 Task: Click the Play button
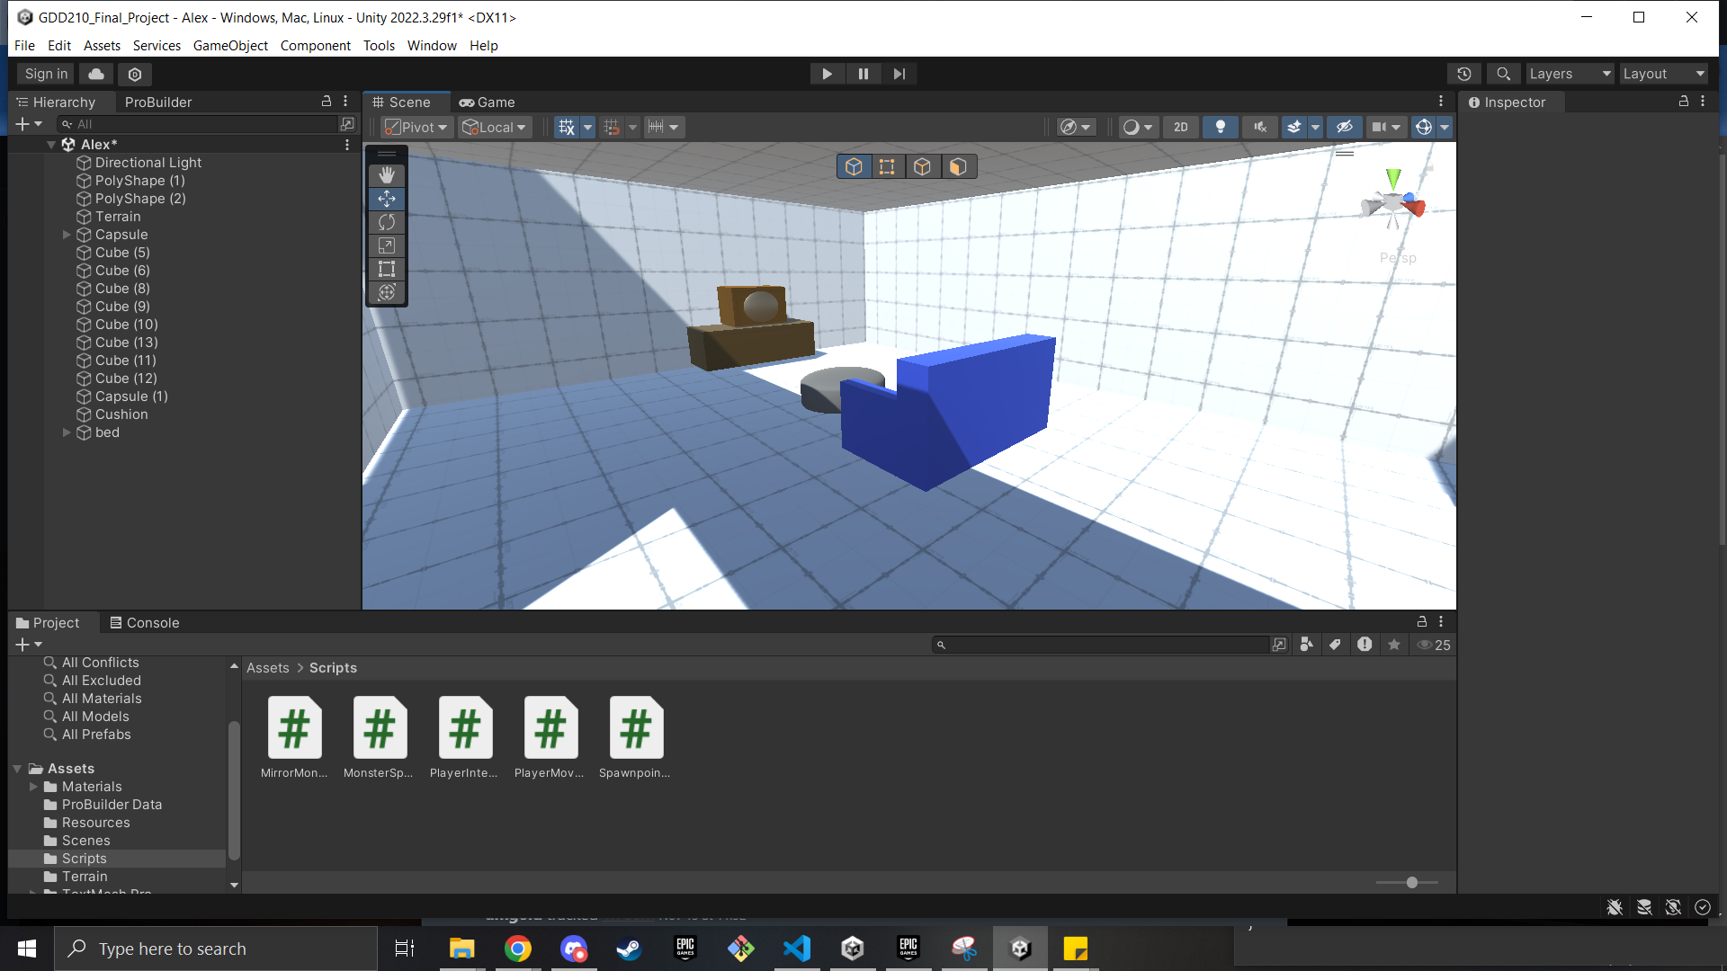pos(827,74)
